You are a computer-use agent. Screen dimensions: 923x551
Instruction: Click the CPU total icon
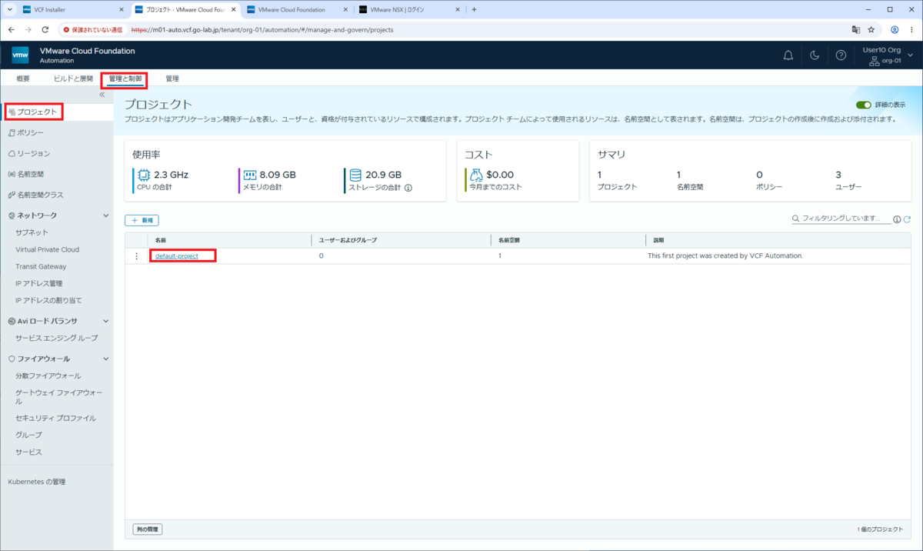point(143,175)
